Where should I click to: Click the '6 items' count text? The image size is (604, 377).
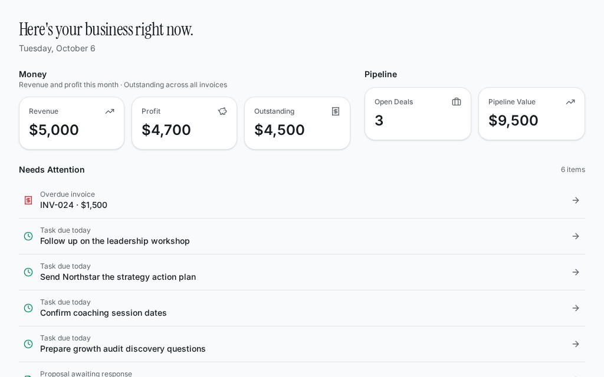point(573,170)
